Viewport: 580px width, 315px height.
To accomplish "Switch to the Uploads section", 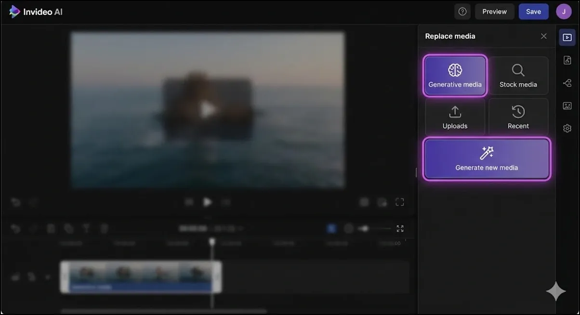I will 455,117.
